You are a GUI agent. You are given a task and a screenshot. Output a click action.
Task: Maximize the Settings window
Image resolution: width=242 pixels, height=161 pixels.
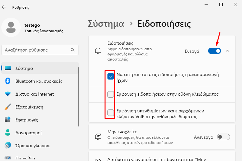(221, 5)
